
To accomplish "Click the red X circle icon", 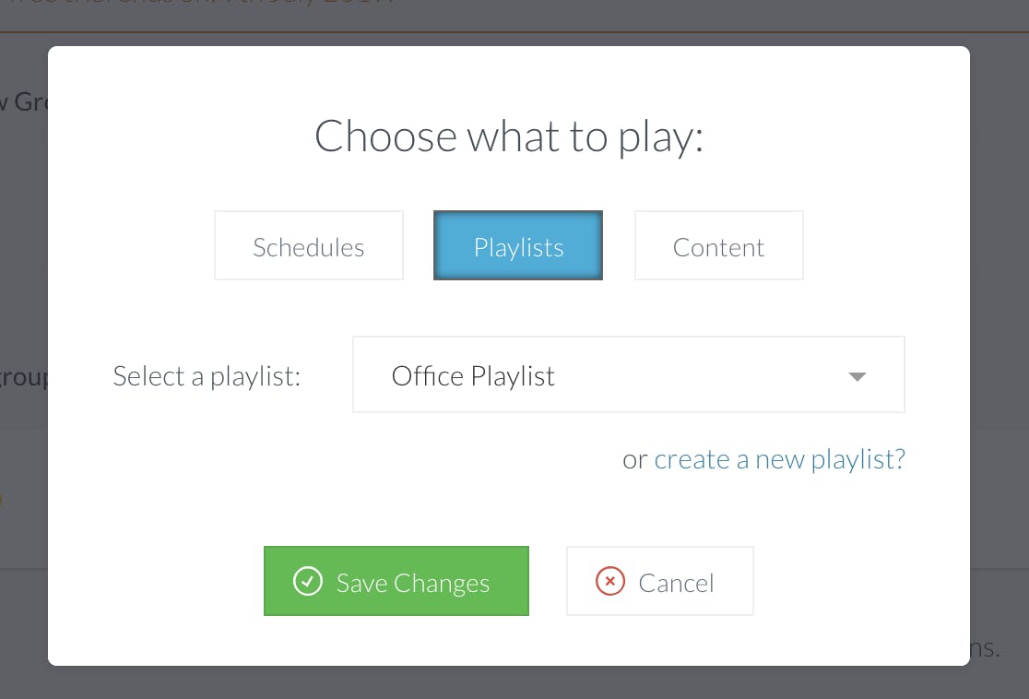I will coord(610,581).
